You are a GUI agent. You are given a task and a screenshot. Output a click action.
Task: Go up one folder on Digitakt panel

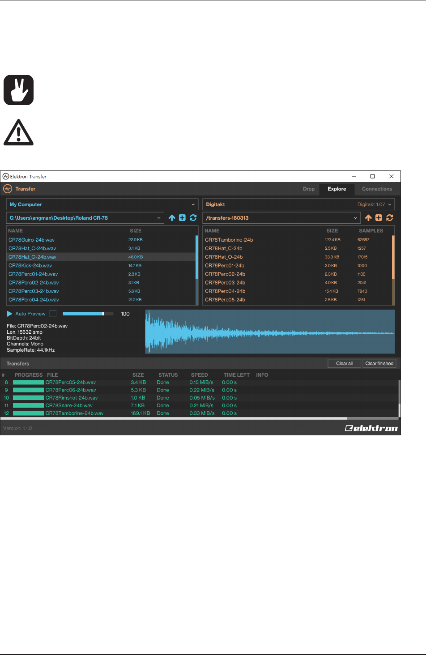coord(368,218)
